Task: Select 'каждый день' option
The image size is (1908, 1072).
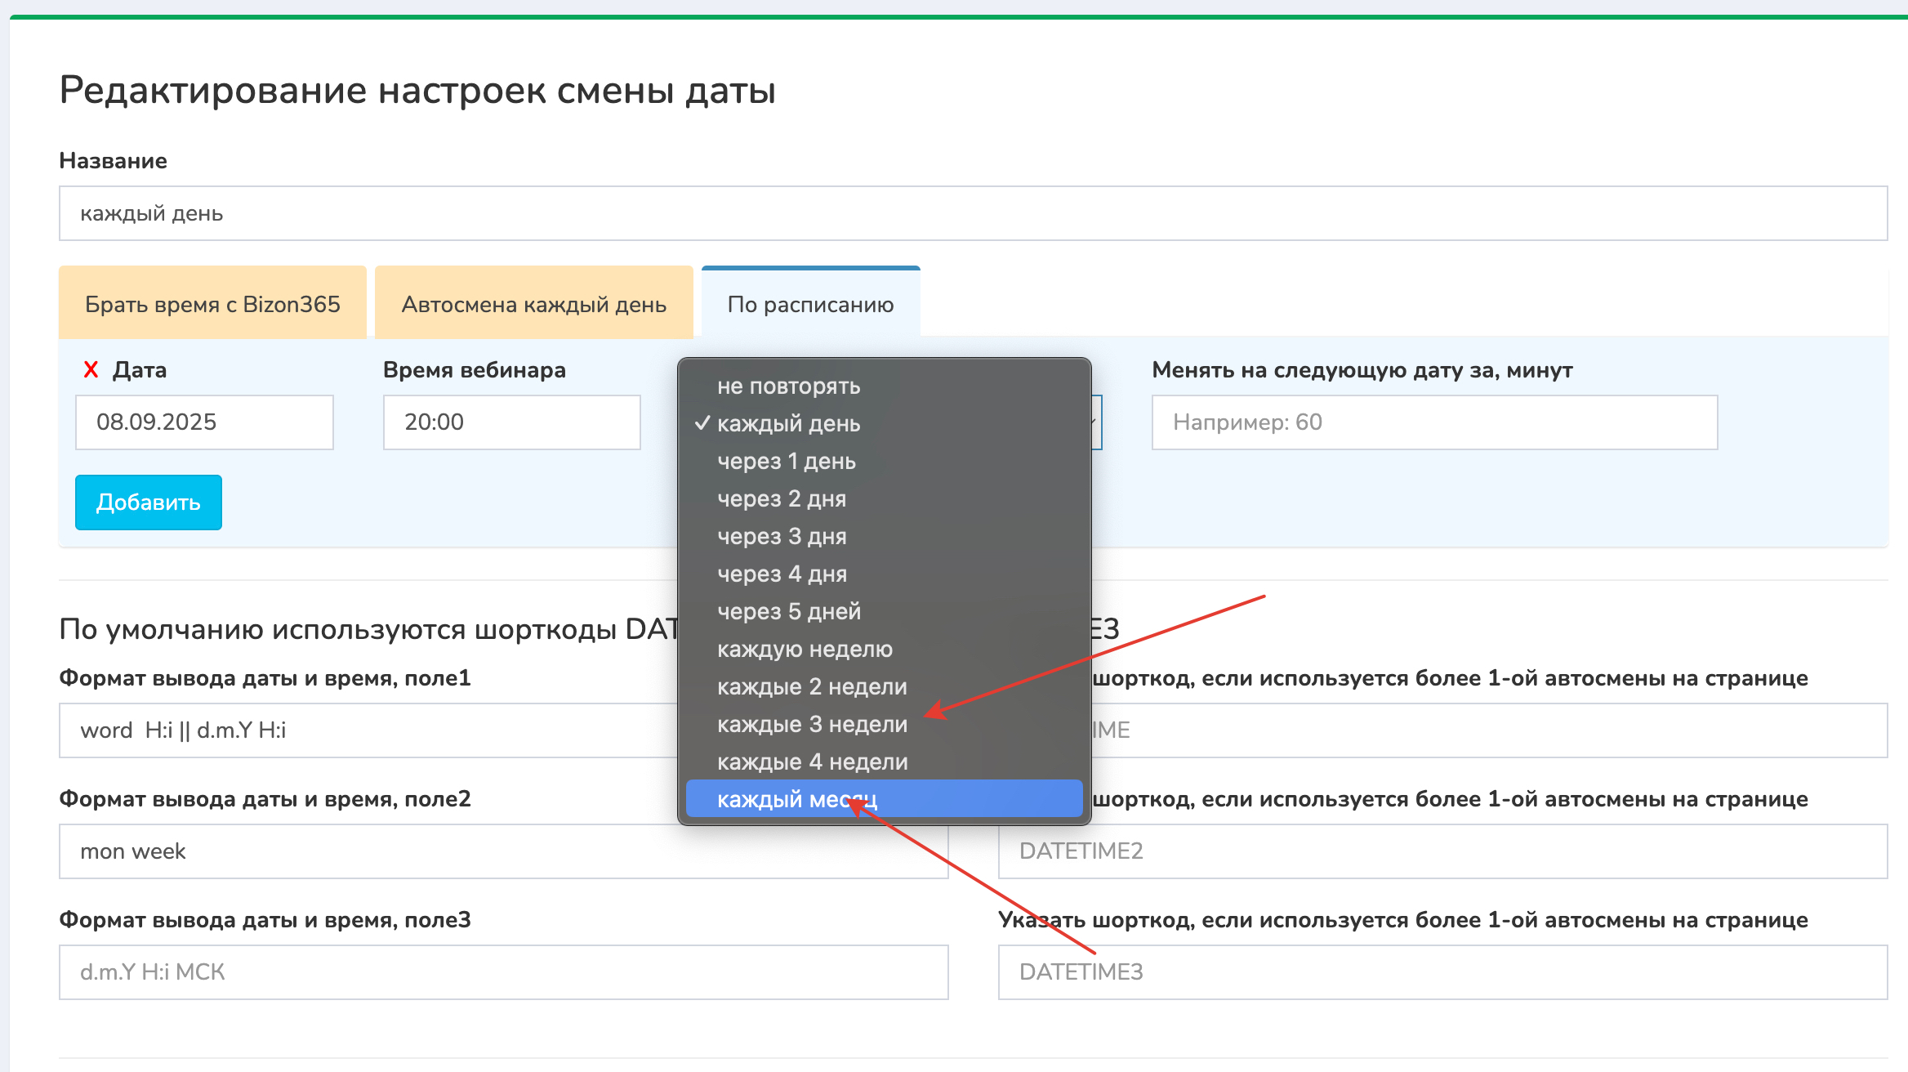Action: (x=788, y=423)
